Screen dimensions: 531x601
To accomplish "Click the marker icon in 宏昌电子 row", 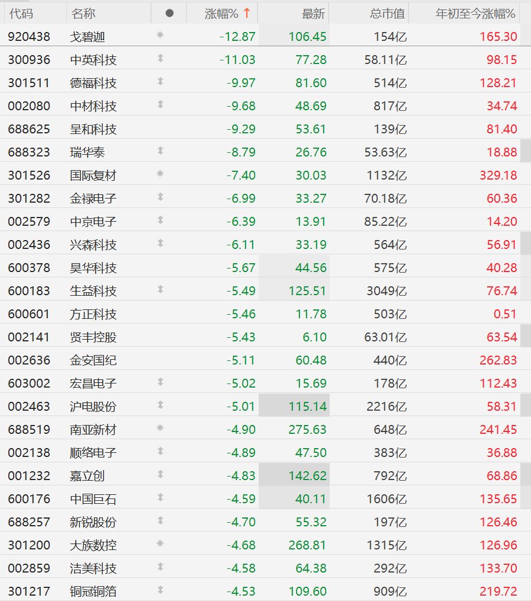I will 160,381.
